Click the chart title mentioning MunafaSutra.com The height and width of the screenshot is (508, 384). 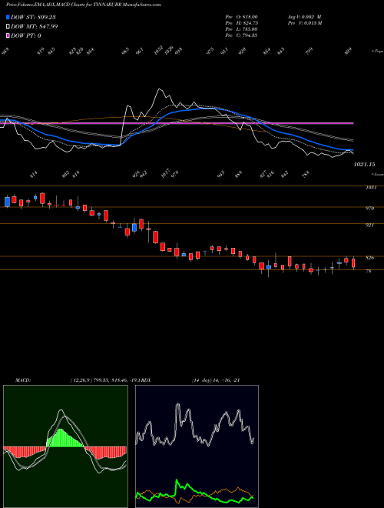84,5
